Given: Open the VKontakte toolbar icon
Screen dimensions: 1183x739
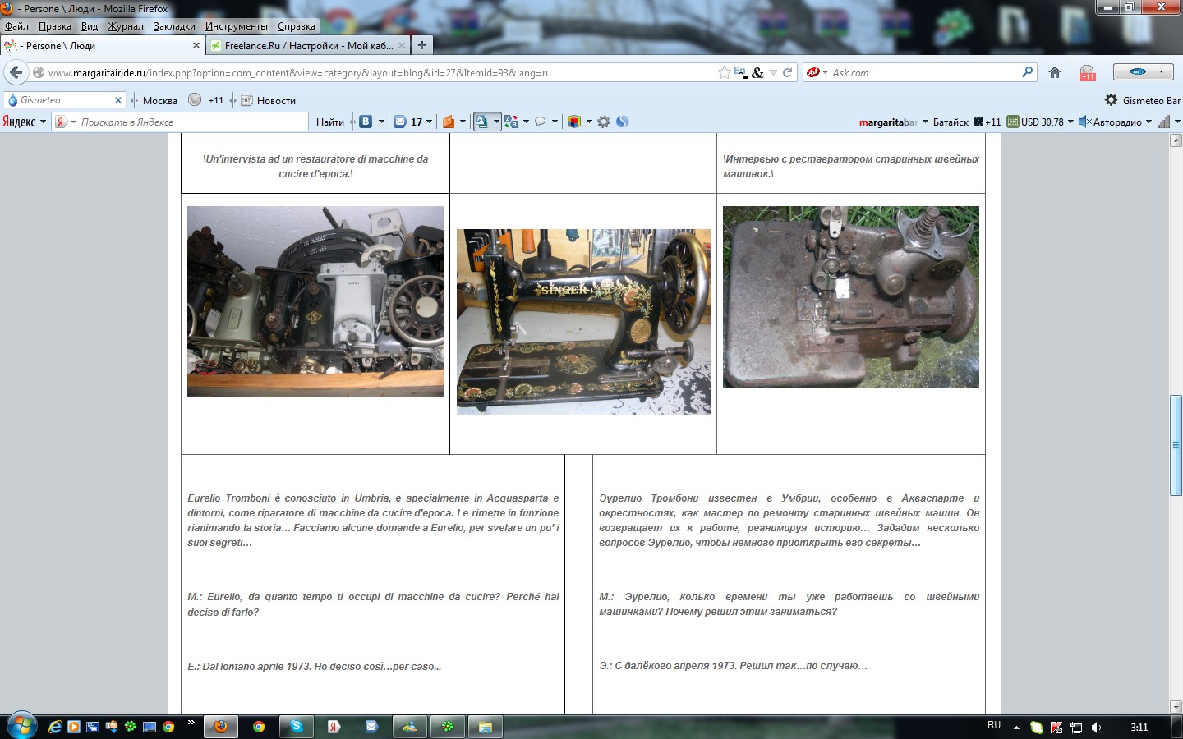Looking at the screenshot, I should coord(366,122).
